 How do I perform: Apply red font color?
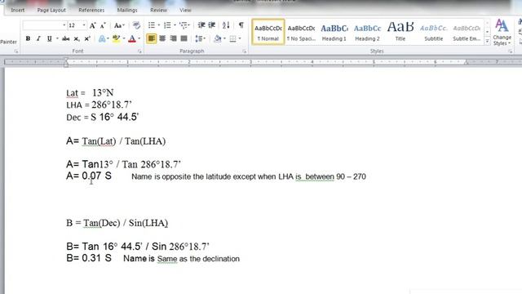[132, 38]
